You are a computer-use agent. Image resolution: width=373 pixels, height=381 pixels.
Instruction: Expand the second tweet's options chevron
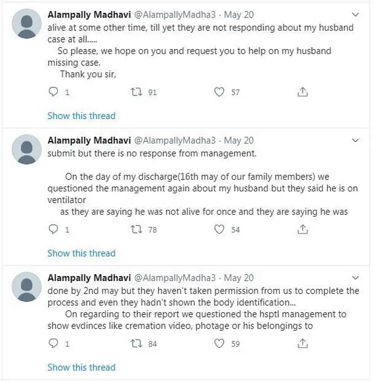click(x=356, y=141)
